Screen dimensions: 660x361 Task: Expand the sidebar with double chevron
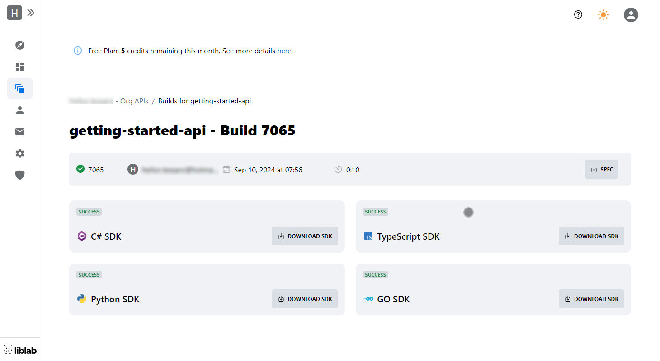[31, 13]
